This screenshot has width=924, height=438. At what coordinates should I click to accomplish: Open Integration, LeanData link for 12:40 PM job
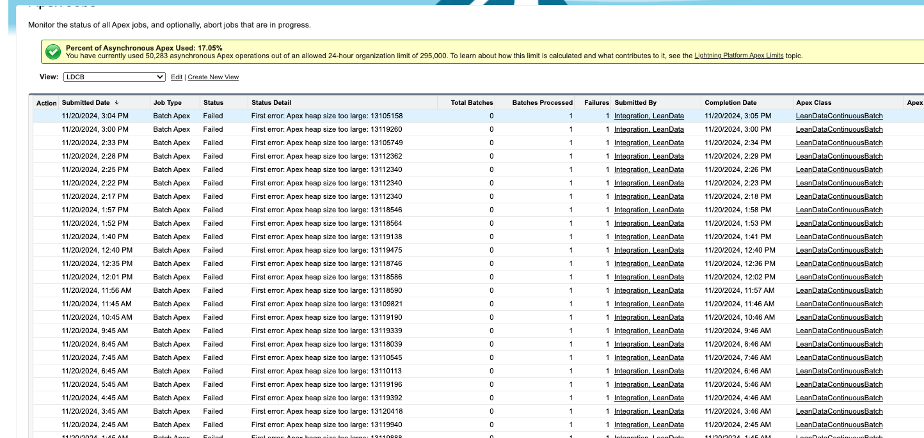[649, 250]
